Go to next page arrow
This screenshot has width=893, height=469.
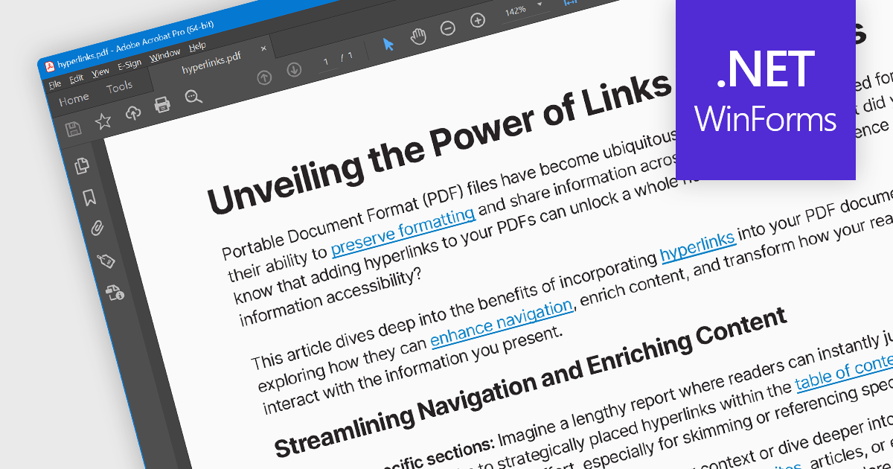coord(294,69)
